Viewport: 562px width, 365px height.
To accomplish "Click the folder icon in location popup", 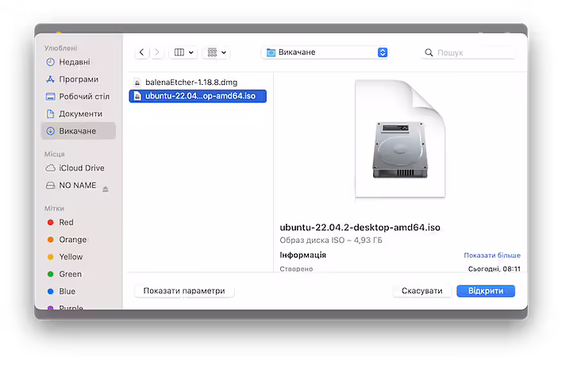I will pos(271,52).
